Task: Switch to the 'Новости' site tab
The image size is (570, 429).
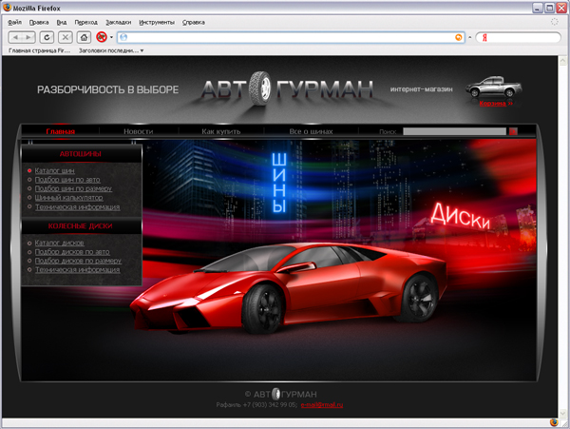Action: click(x=138, y=131)
